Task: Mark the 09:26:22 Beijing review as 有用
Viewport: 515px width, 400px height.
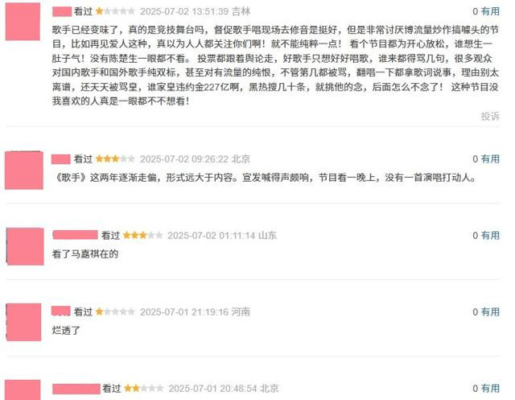Action: (x=490, y=159)
